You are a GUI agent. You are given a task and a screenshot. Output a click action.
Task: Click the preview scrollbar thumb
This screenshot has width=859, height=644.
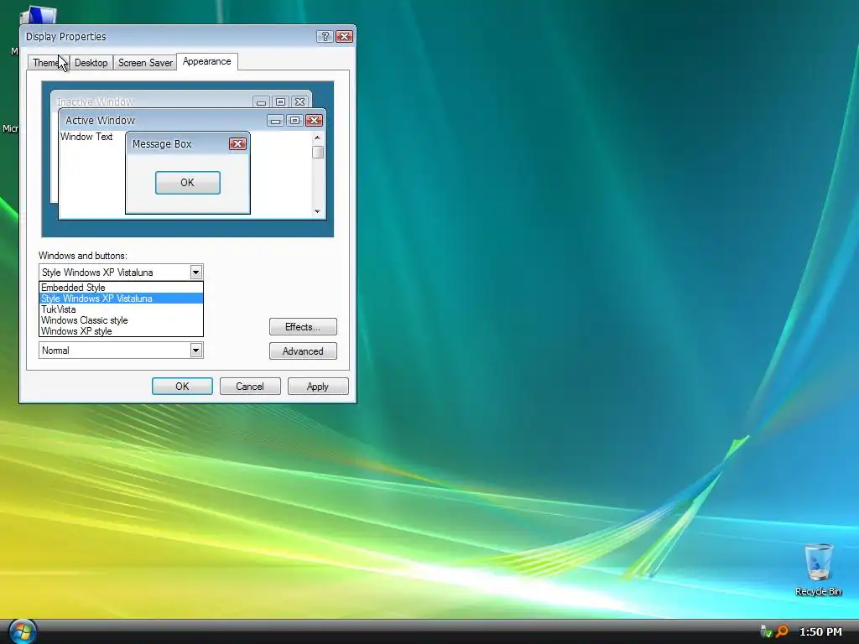point(317,152)
